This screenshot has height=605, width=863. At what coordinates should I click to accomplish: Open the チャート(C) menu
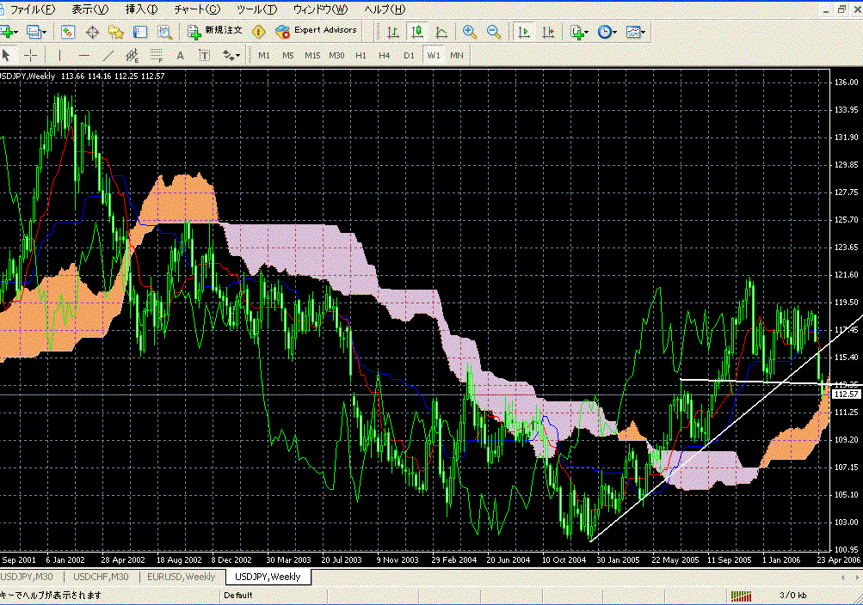point(196,9)
